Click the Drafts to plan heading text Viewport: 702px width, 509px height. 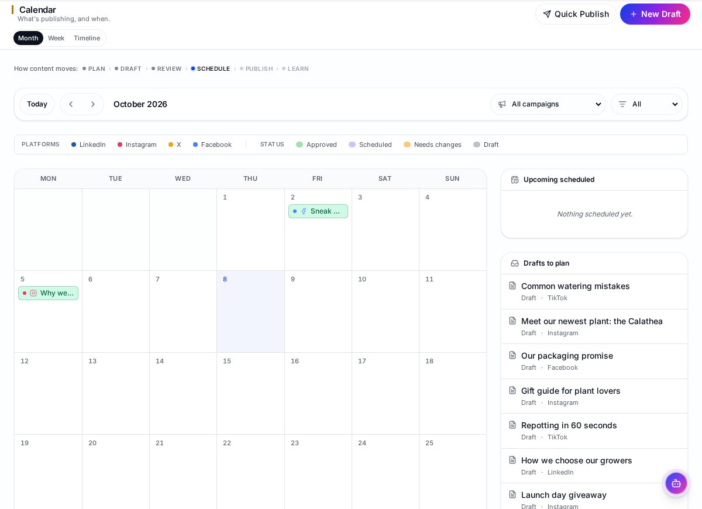(546, 263)
